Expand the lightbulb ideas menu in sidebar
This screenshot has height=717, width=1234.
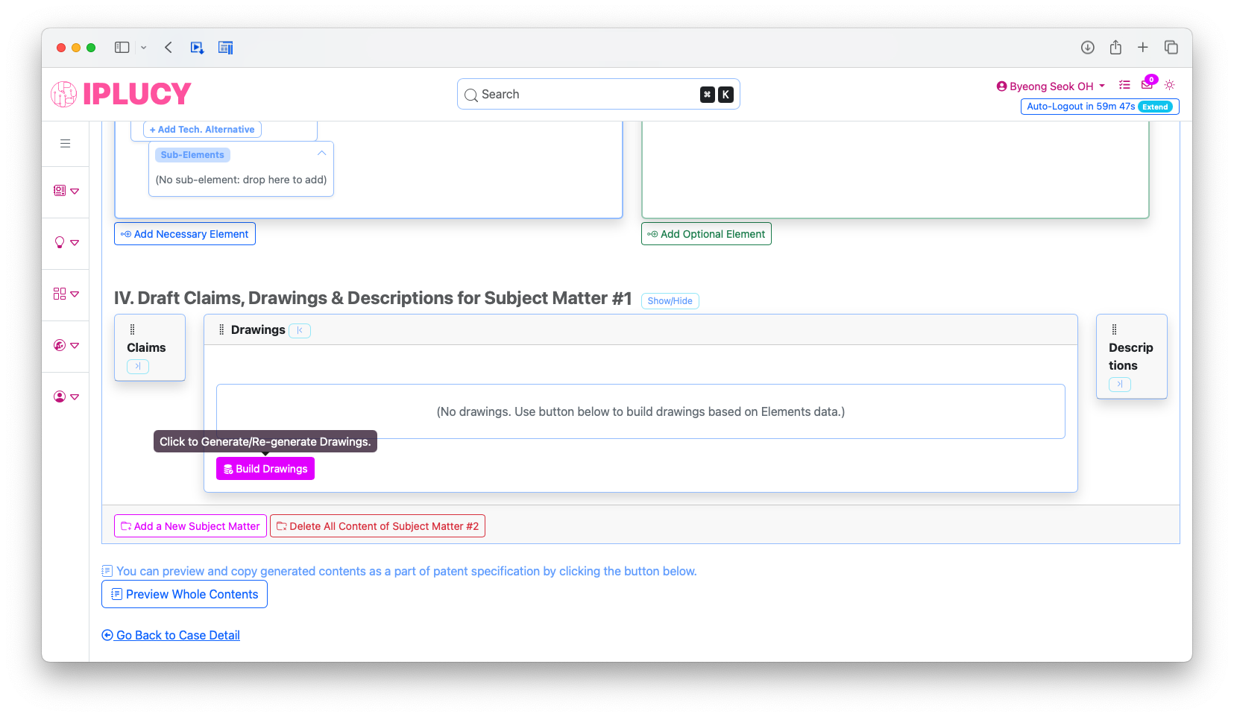(66, 242)
